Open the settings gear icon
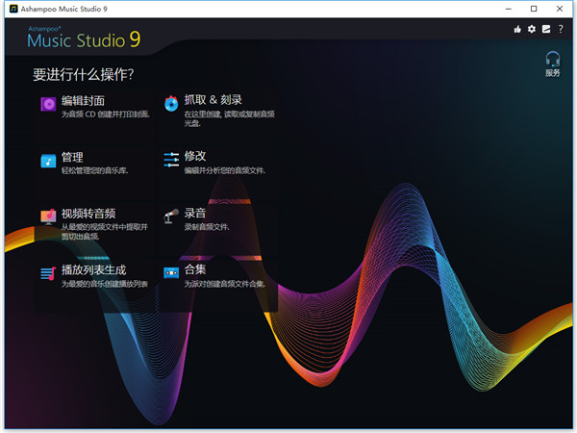Image resolution: width=577 pixels, height=433 pixels. [x=532, y=29]
